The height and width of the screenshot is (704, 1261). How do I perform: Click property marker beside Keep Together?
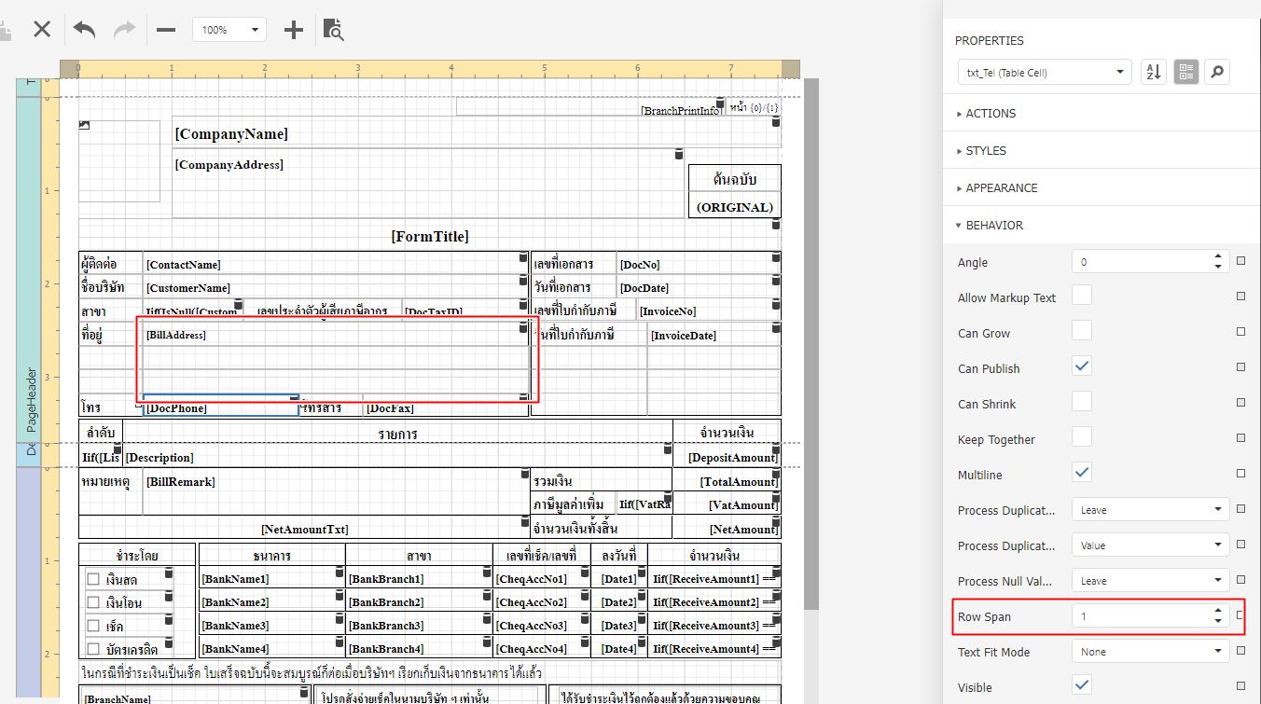(1241, 438)
